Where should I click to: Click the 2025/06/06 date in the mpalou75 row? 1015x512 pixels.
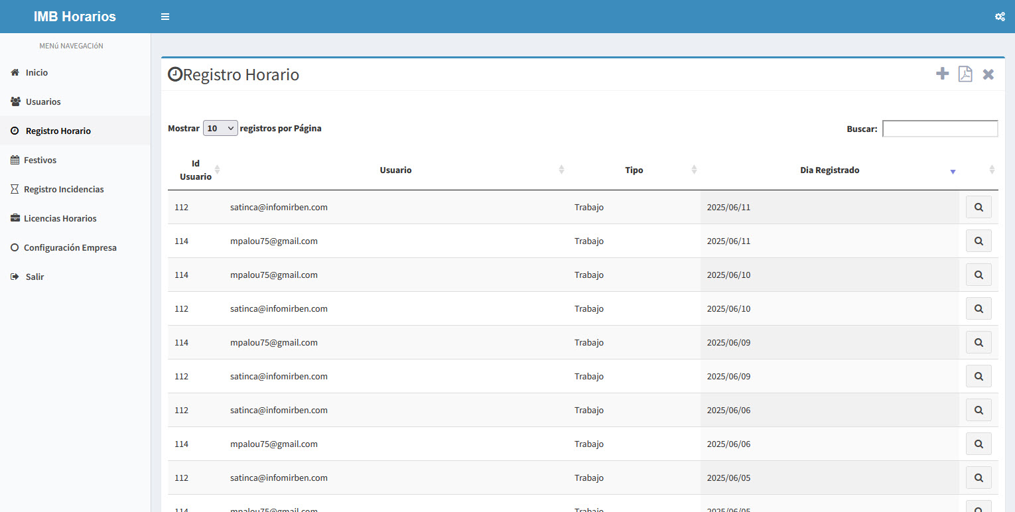click(x=728, y=444)
